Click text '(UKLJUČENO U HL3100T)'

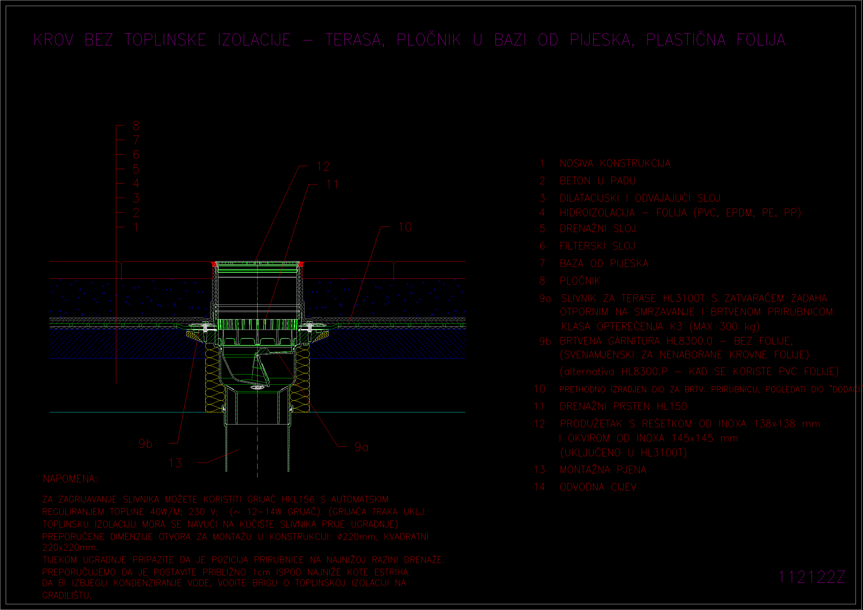(623, 452)
